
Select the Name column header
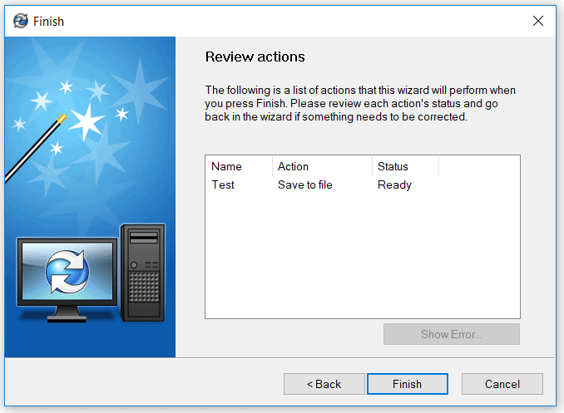[239, 166]
